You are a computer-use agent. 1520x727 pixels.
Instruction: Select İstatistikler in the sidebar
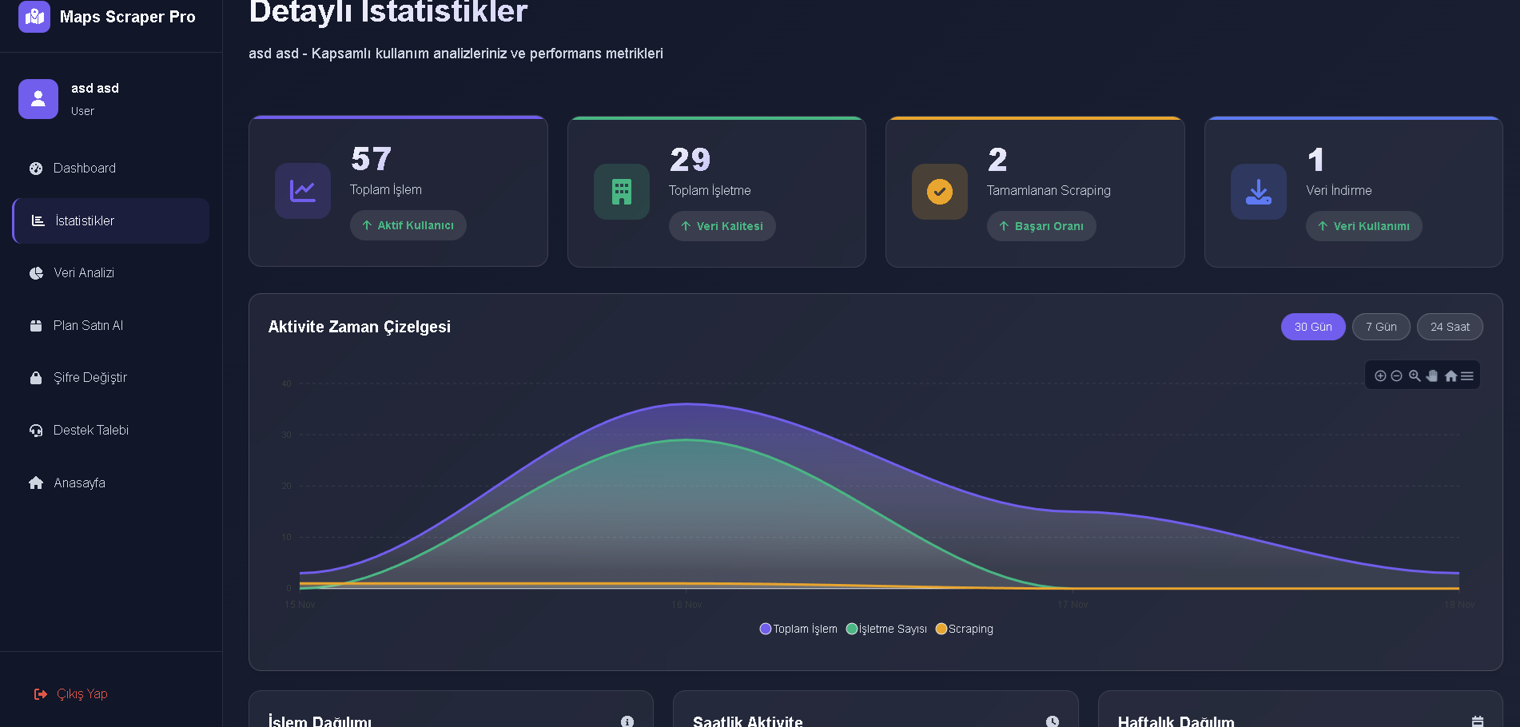coord(111,220)
